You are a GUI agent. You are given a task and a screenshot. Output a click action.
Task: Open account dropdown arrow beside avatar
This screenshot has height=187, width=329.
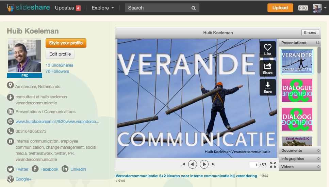[325, 8]
